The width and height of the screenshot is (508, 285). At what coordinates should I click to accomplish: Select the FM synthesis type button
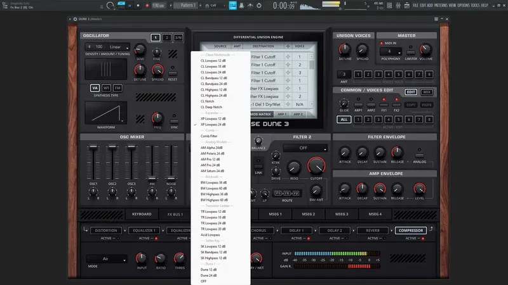[x=117, y=87]
